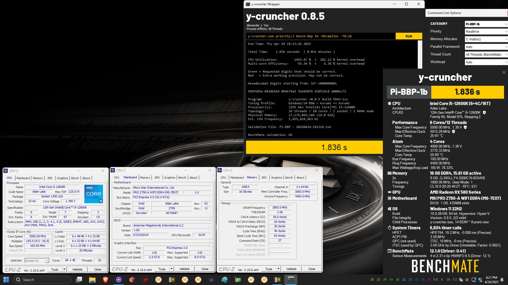Image resolution: width=508 pixels, height=285 pixels.
Task: Click the Motherboard section icon in BenchMate
Action: 389,198
